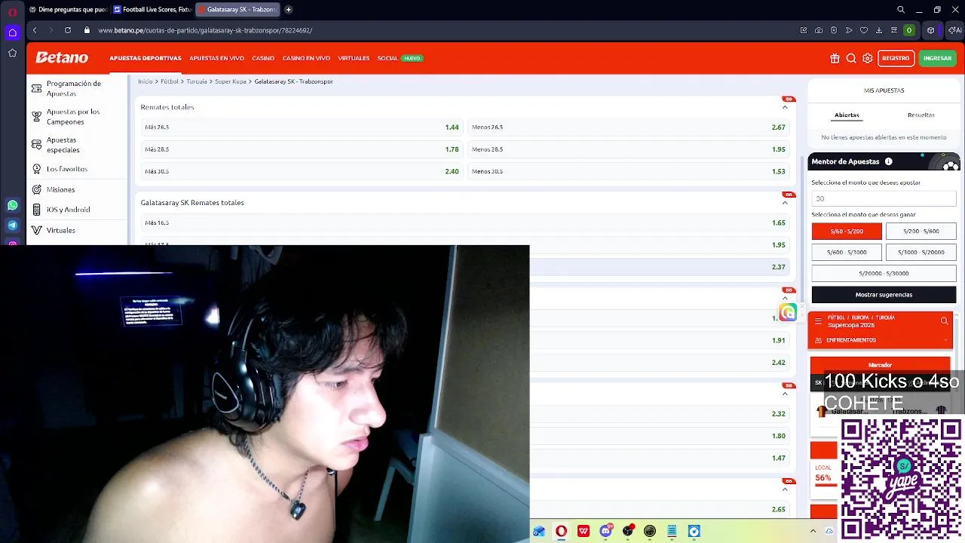Viewport: 965px width, 543px height.
Task: Open Telegram in Opera sidebar
Action: point(12,225)
